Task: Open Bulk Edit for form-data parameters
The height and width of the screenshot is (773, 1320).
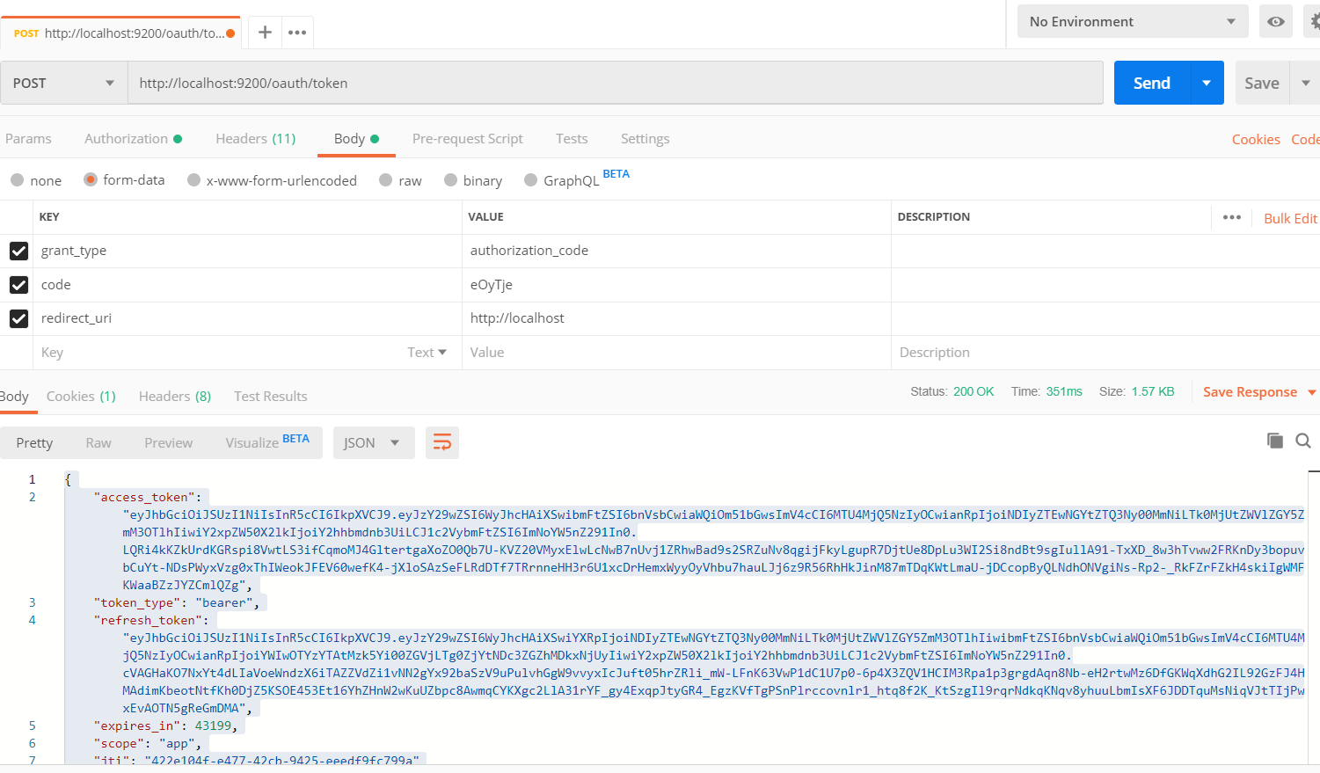Action: pos(1289,217)
